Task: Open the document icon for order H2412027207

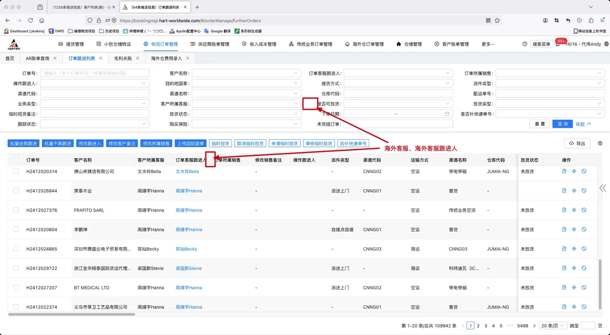Action: [x=564, y=287]
